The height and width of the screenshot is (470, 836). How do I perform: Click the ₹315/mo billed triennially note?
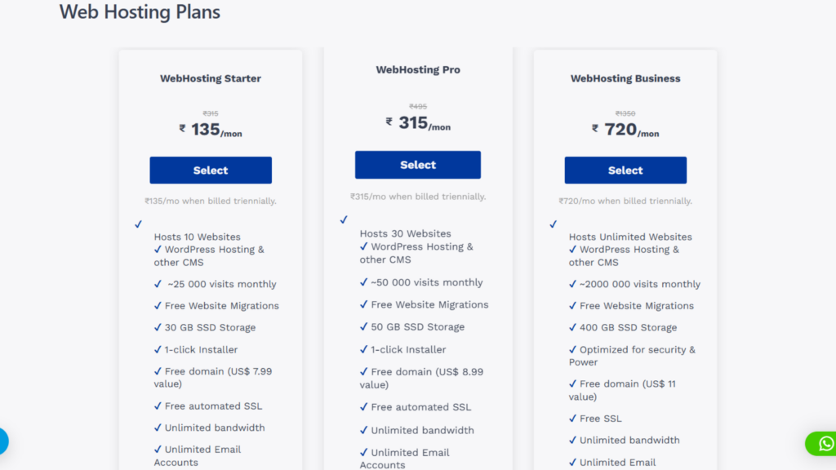click(x=418, y=197)
